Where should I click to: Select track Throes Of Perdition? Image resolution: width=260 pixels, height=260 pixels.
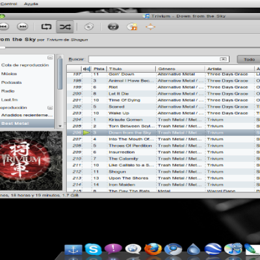163,146
